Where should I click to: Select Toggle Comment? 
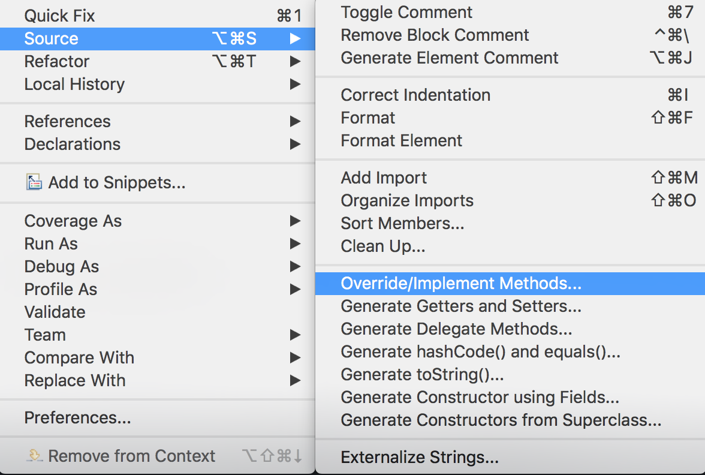point(406,12)
